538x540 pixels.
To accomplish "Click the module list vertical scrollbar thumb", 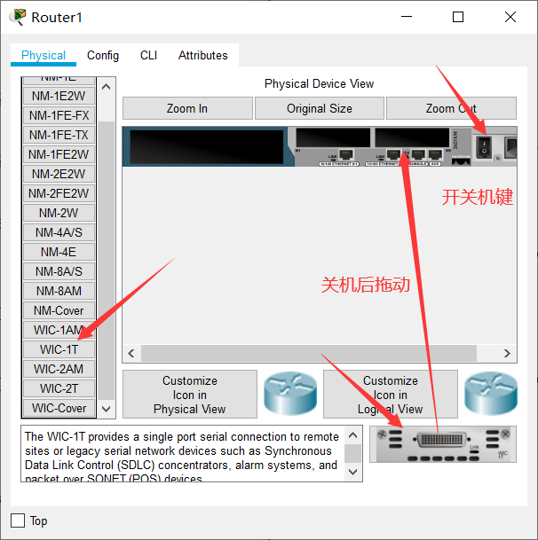I will click(107, 261).
